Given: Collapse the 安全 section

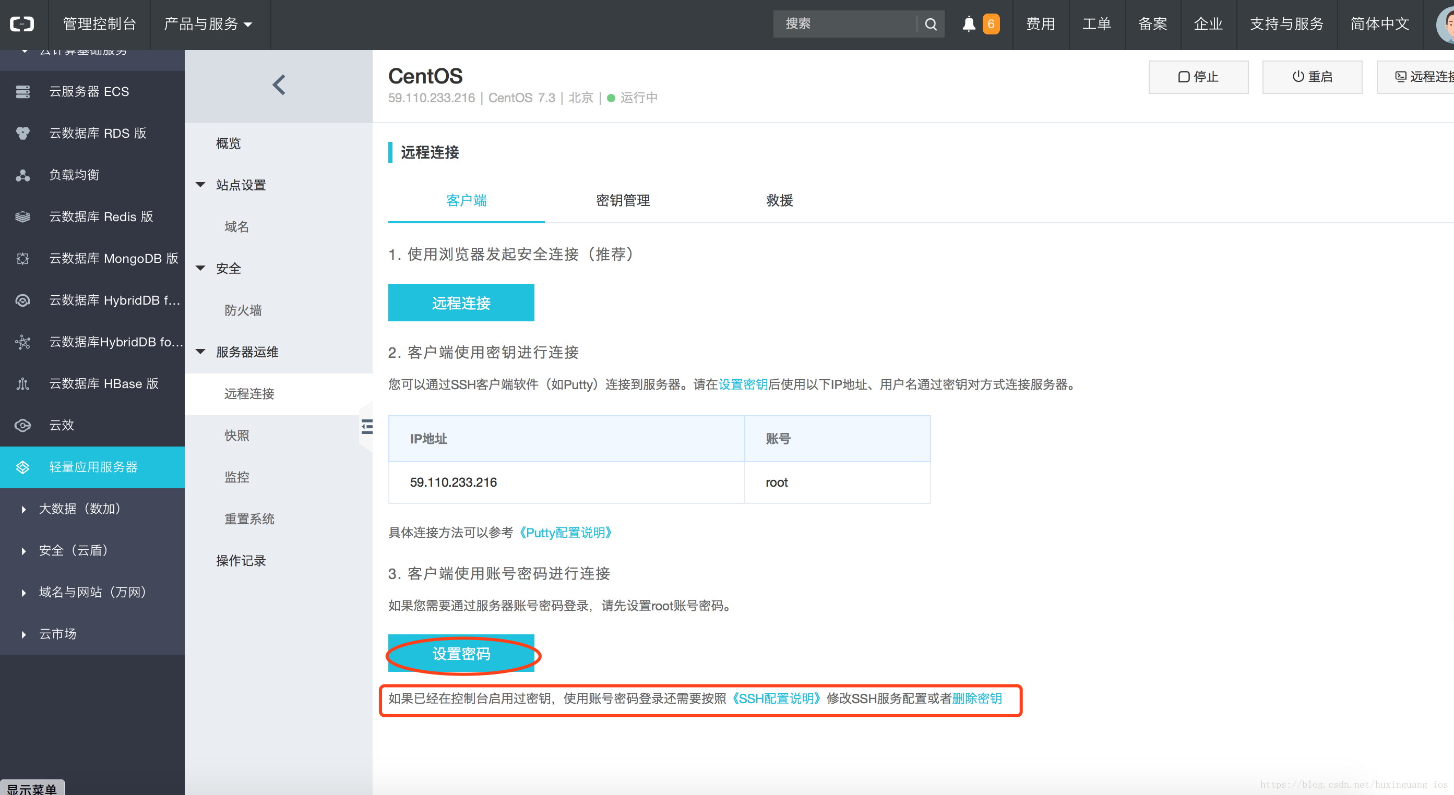Looking at the screenshot, I should (x=200, y=269).
